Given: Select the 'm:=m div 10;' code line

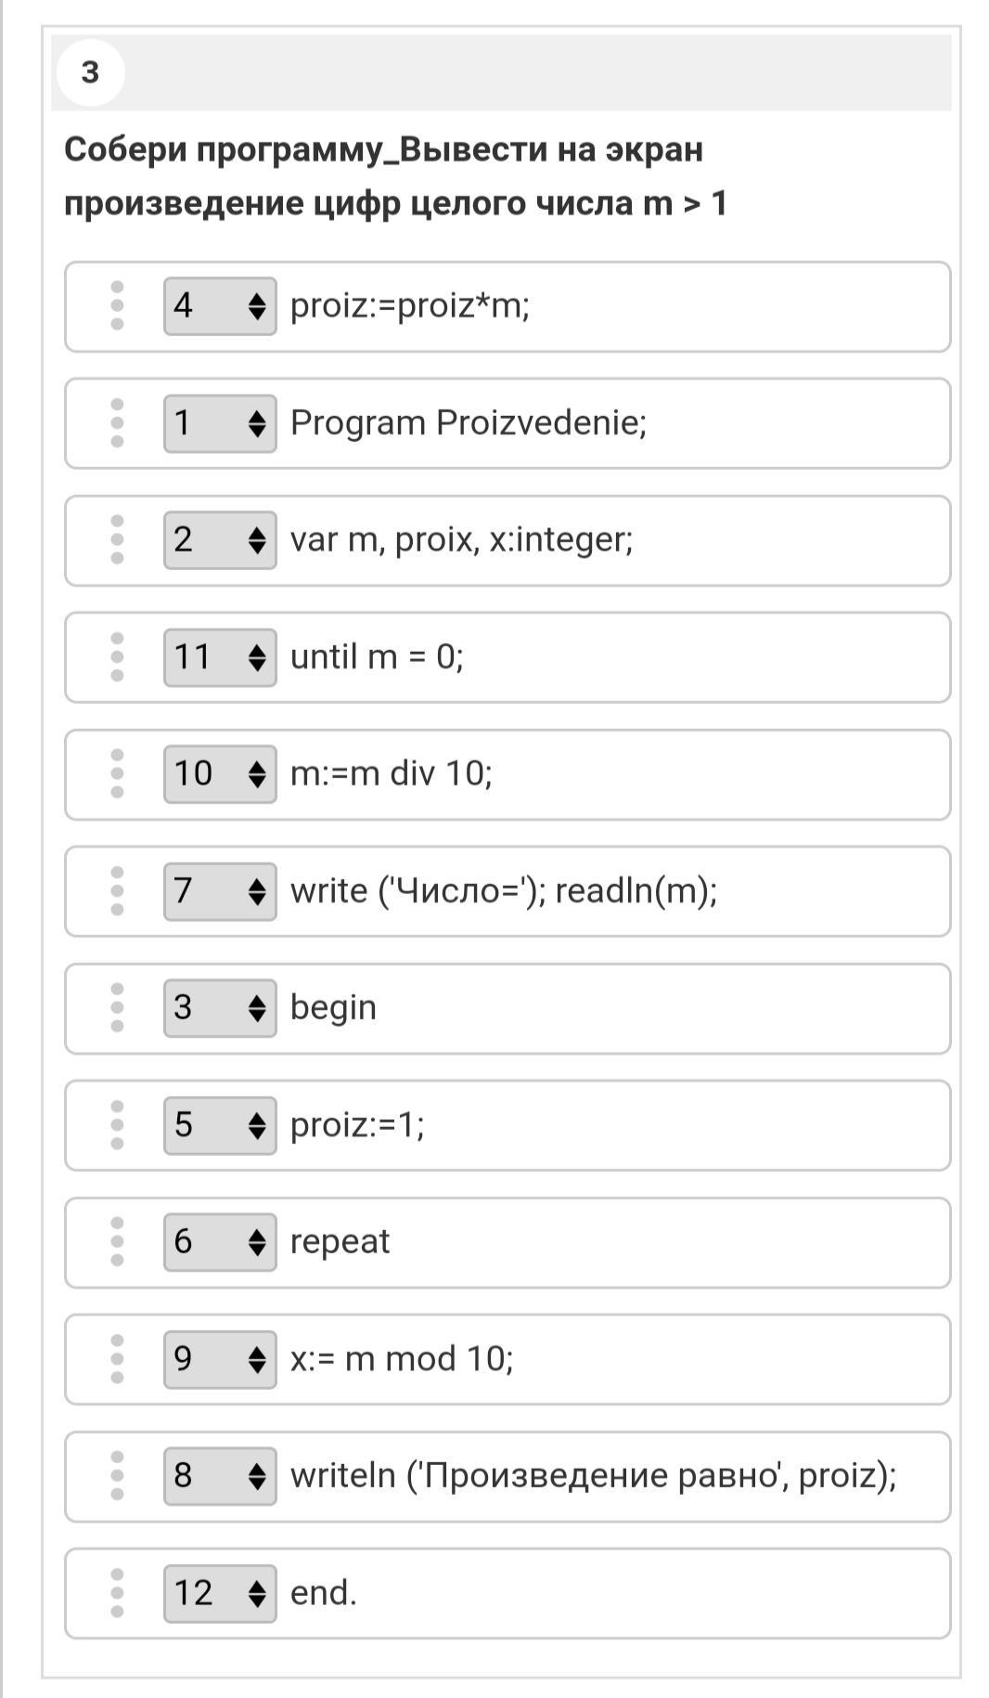Looking at the screenshot, I should click(x=391, y=773).
